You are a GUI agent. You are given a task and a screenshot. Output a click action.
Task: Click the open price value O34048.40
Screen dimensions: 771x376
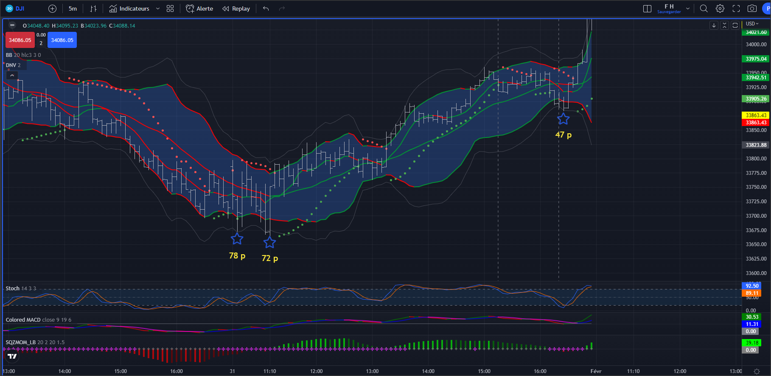(x=36, y=26)
